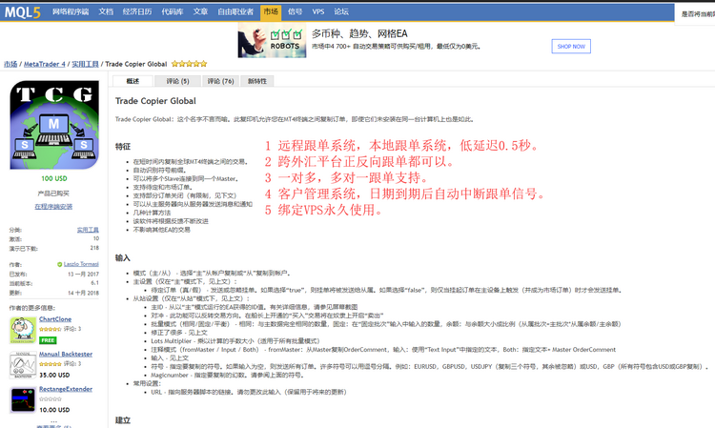The height and width of the screenshot is (428, 715).
Task: Click the green verified icon beside author name
Action: point(59,264)
